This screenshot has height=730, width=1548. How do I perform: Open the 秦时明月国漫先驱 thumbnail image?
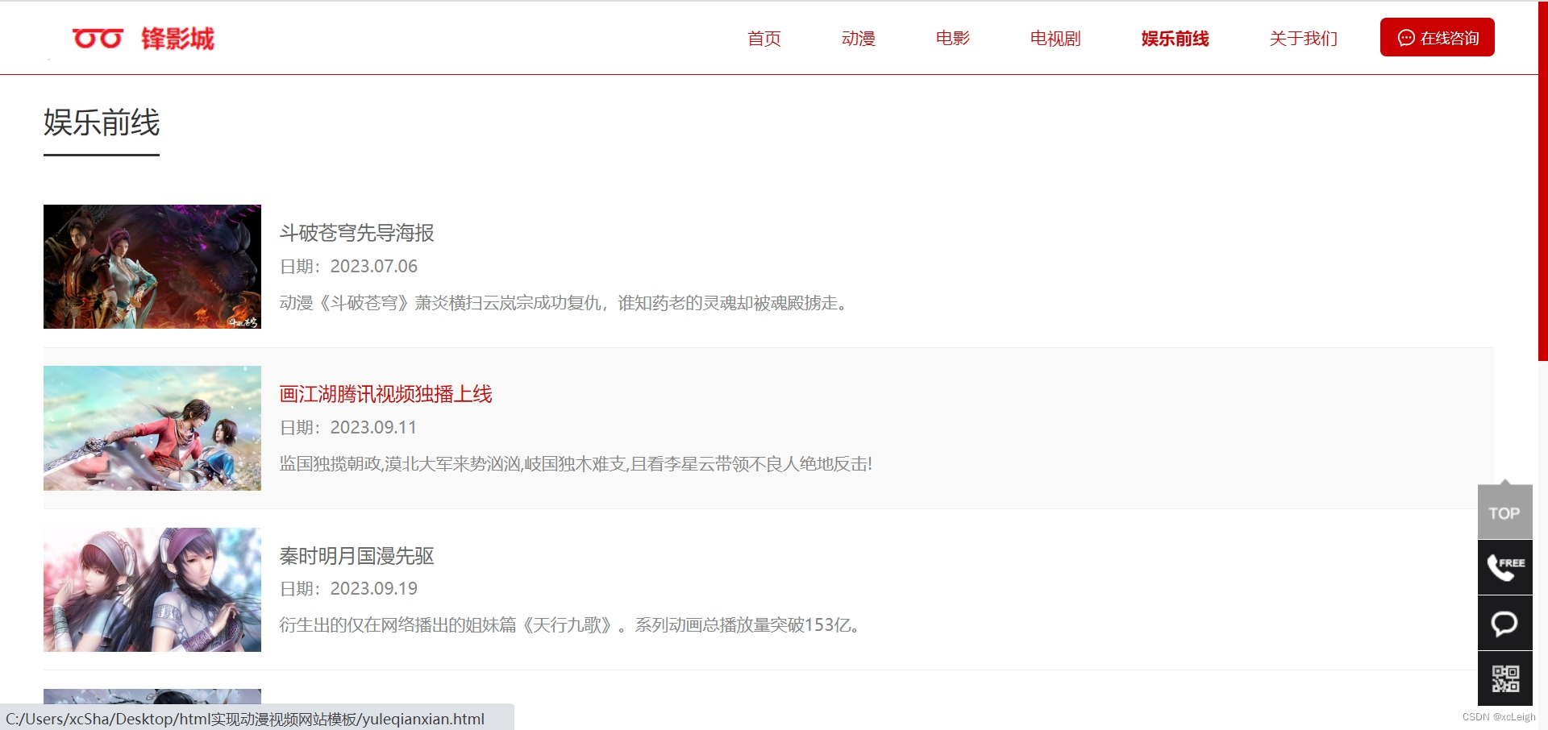coord(152,590)
